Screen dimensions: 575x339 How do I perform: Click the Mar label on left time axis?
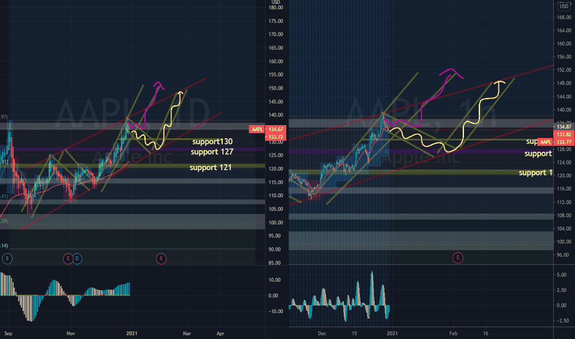187,333
